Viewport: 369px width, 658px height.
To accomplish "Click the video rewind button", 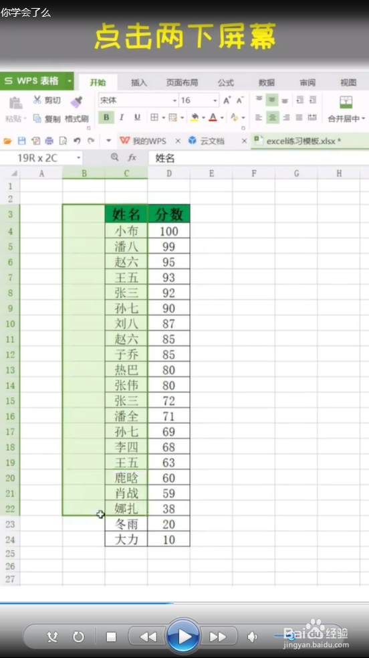I will (148, 637).
